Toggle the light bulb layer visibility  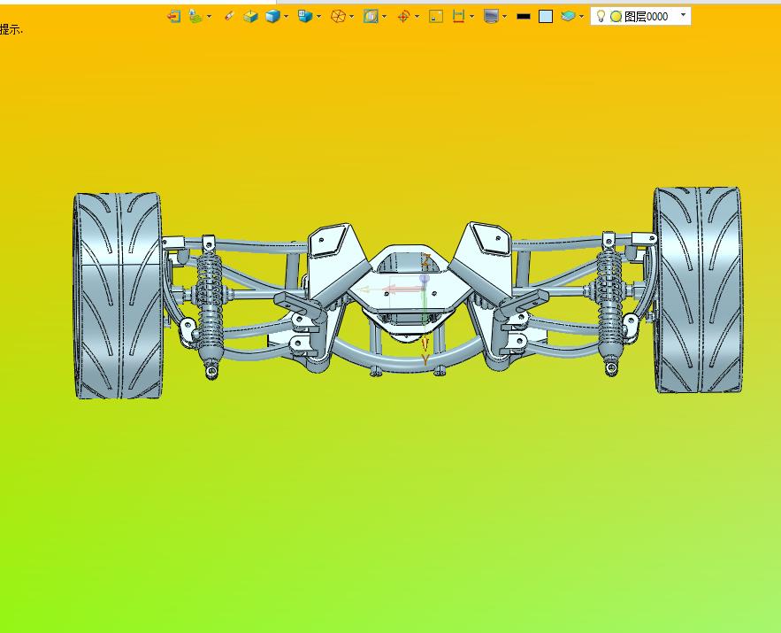click(601, 17)
